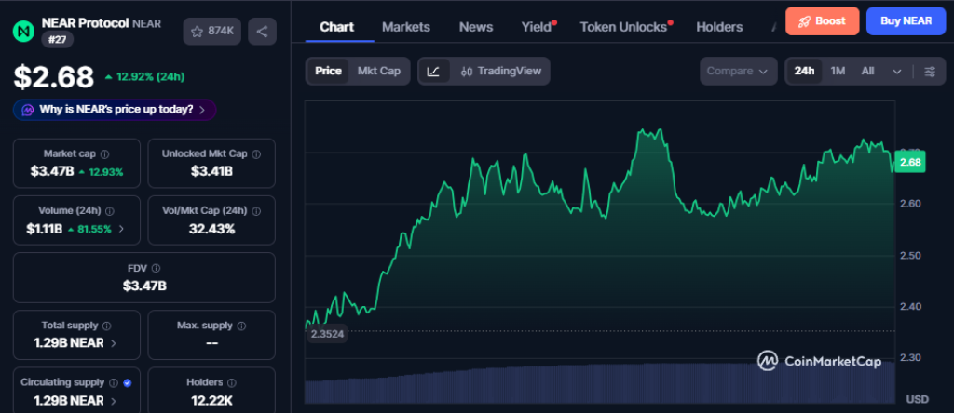Expand Circulating supply 1.29B NEAR arrow
Image resolution: width=954 pixels, height=413 pixels.
[x=114, y=401]
